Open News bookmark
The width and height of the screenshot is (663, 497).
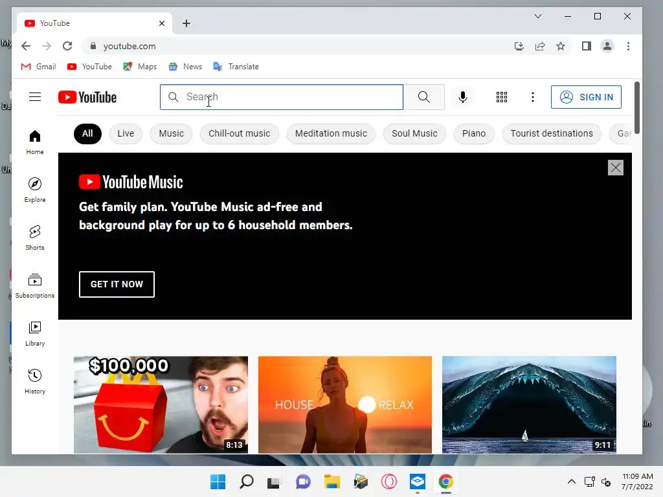tap(185, 67)
